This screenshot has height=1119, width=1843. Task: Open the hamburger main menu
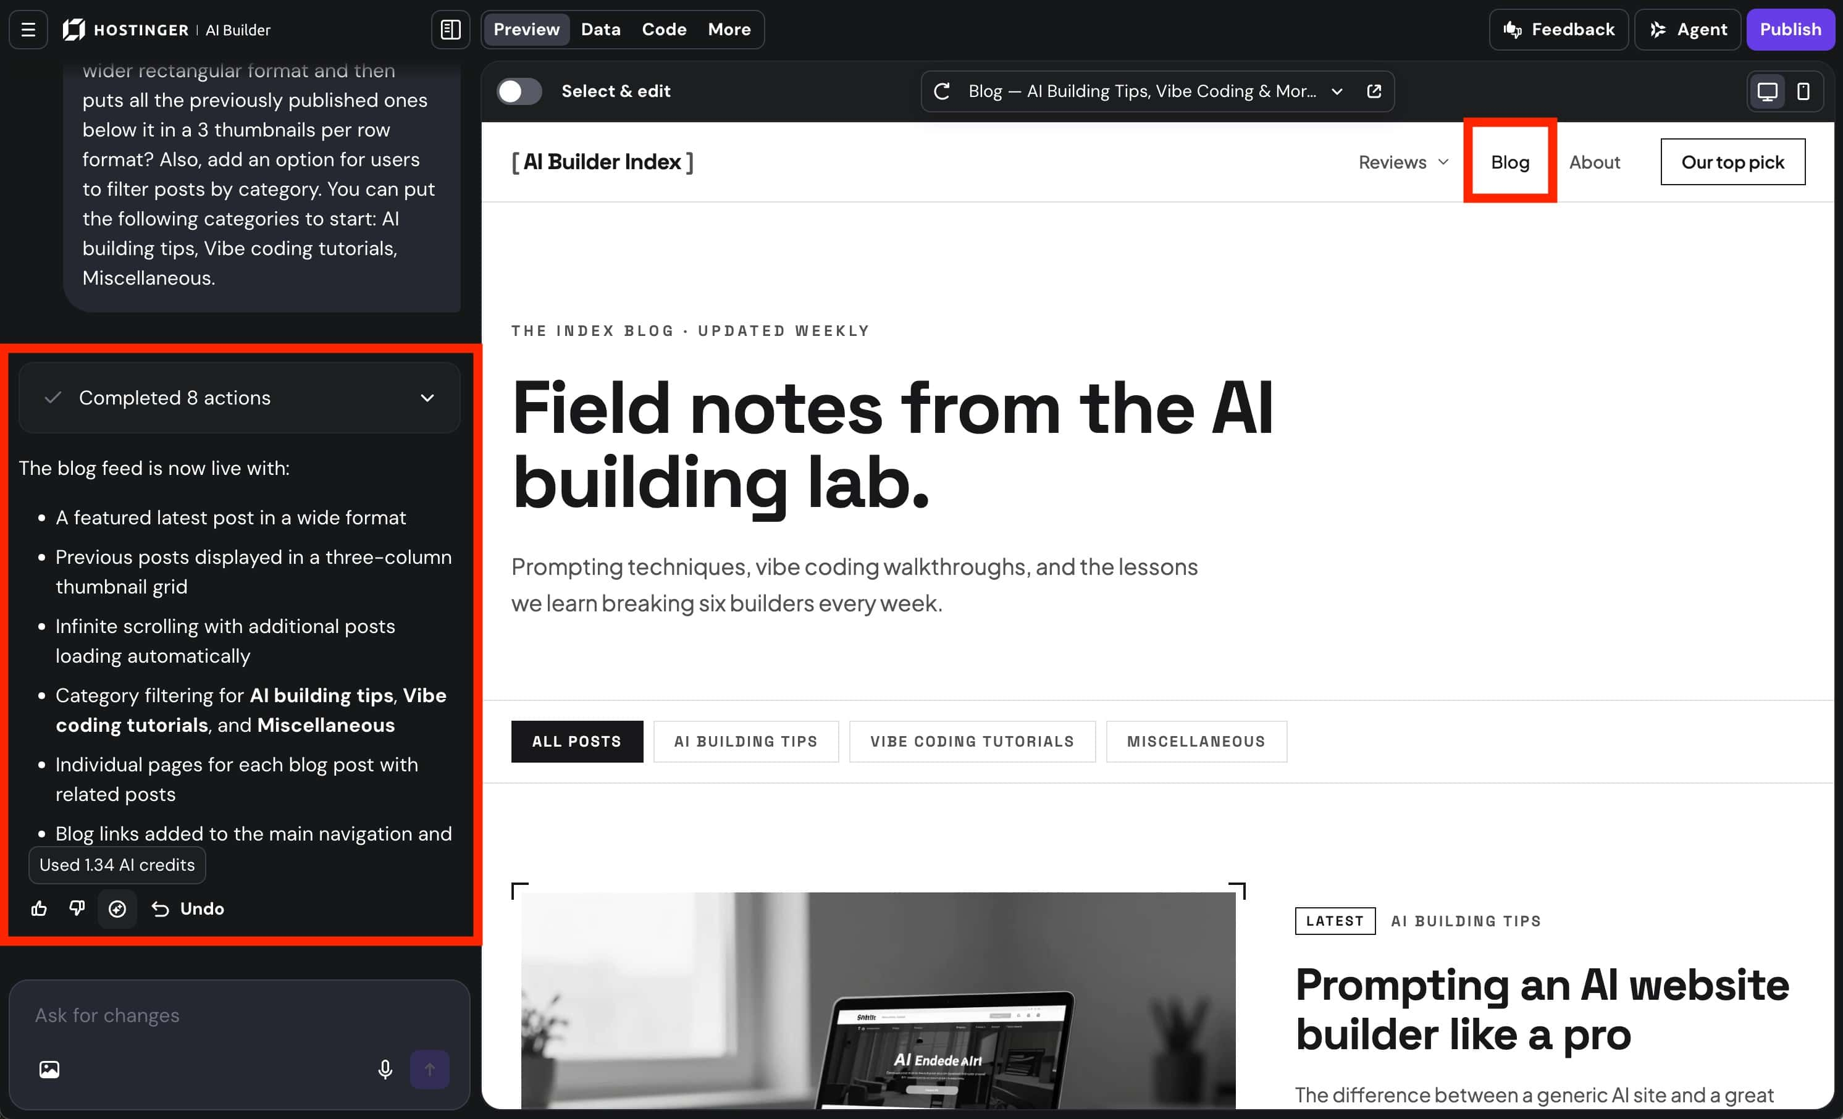[x=28, y=29]
